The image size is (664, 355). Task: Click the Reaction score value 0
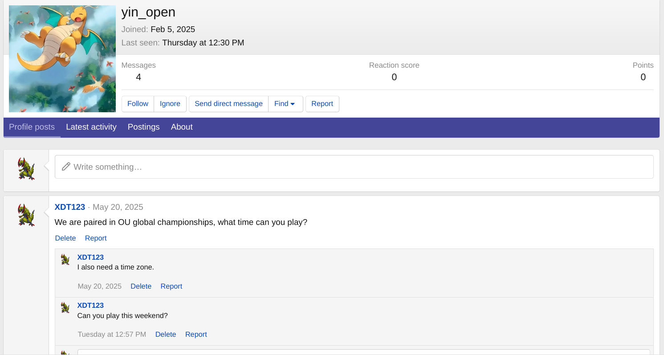click(394, 78)
